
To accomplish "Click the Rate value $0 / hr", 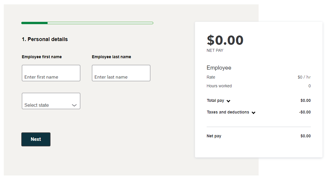I will pyautogui.click(x=304, y=77).
